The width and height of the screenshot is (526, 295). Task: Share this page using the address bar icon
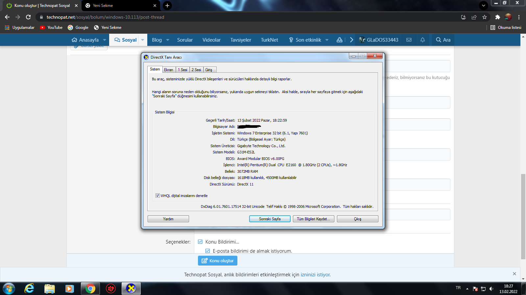click(x=474, y=17)
